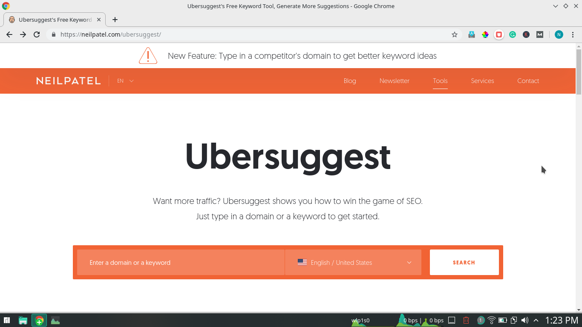The width and height of the screenshot is (582, 327).
Task: Open the volume control tray icon
Action: pyautogui.click(x=525, y=320)
